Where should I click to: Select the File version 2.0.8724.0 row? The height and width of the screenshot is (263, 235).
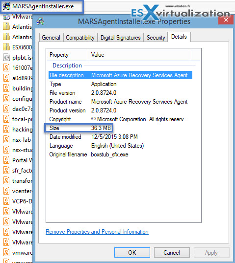pos(120,93)
